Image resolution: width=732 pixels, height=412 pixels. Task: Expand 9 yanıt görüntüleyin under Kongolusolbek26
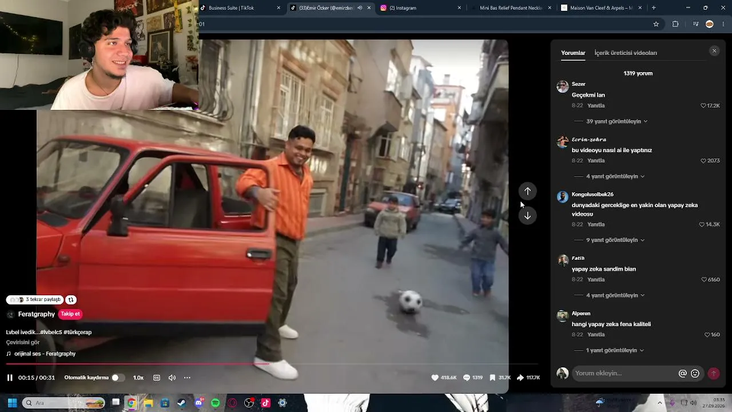tap(615, 240)
